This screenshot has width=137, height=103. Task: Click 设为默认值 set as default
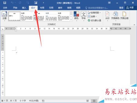point(95,20)
